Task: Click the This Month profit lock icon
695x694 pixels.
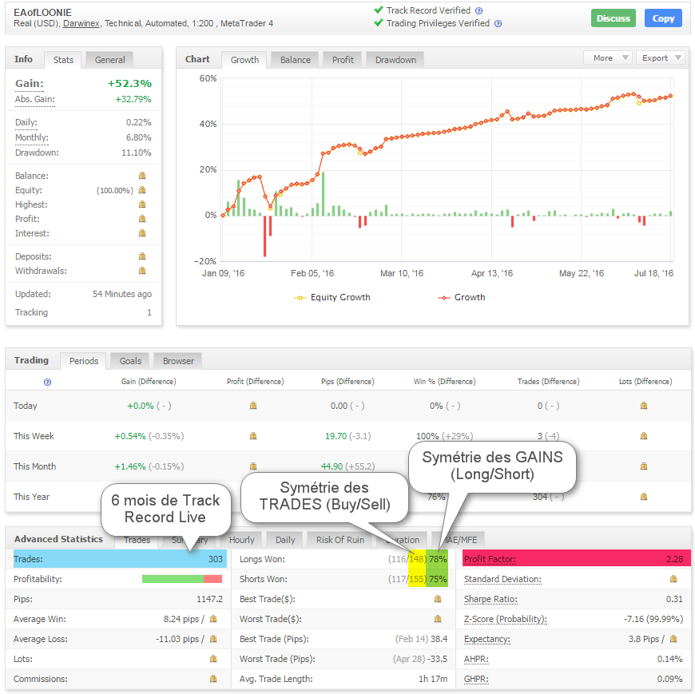Action: click(253, 466)
